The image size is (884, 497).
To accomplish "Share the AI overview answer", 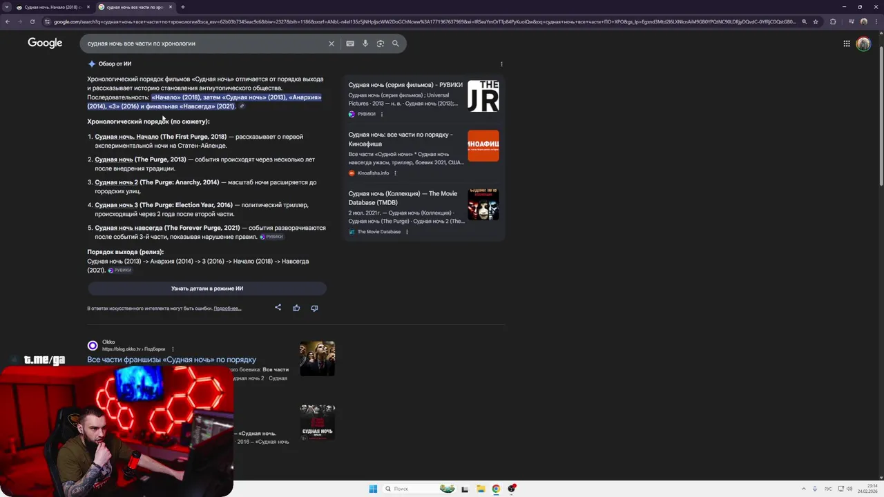I will tap(278, 308).
